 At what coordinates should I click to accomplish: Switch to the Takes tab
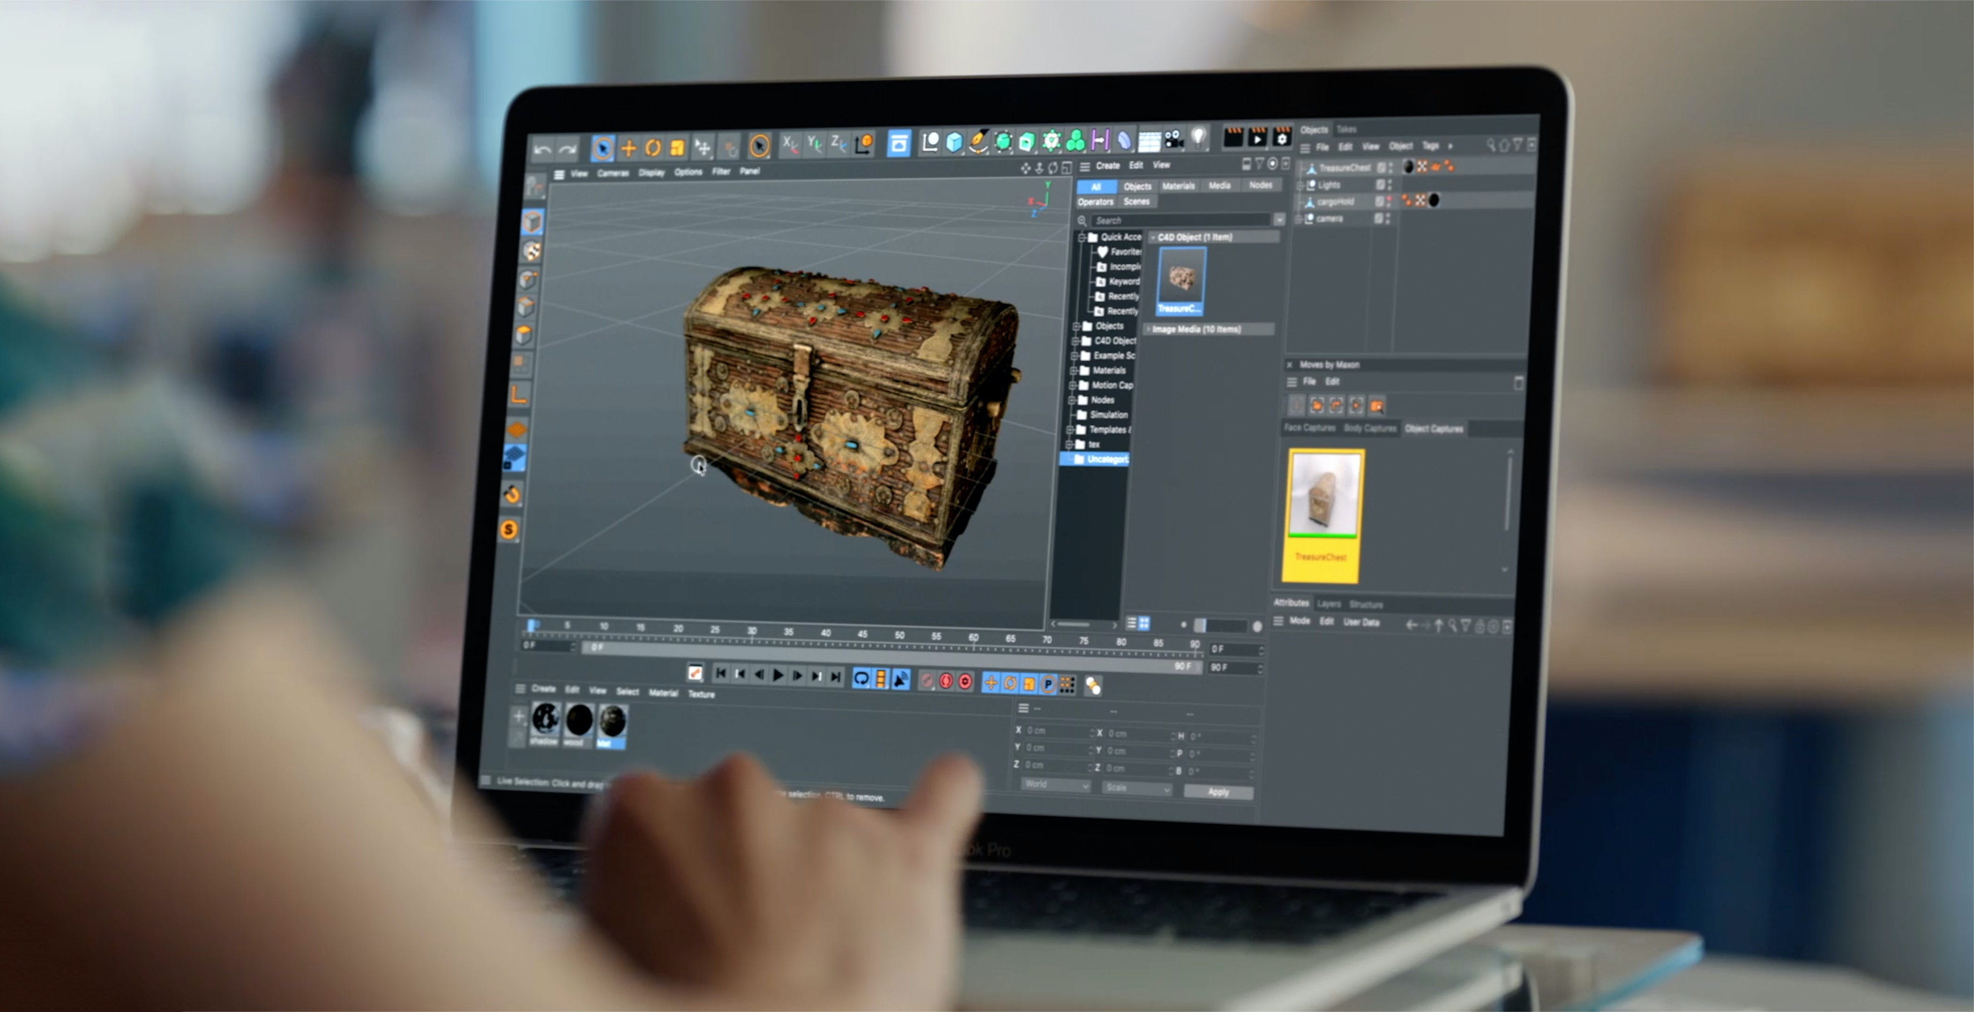coord(1348,130)
